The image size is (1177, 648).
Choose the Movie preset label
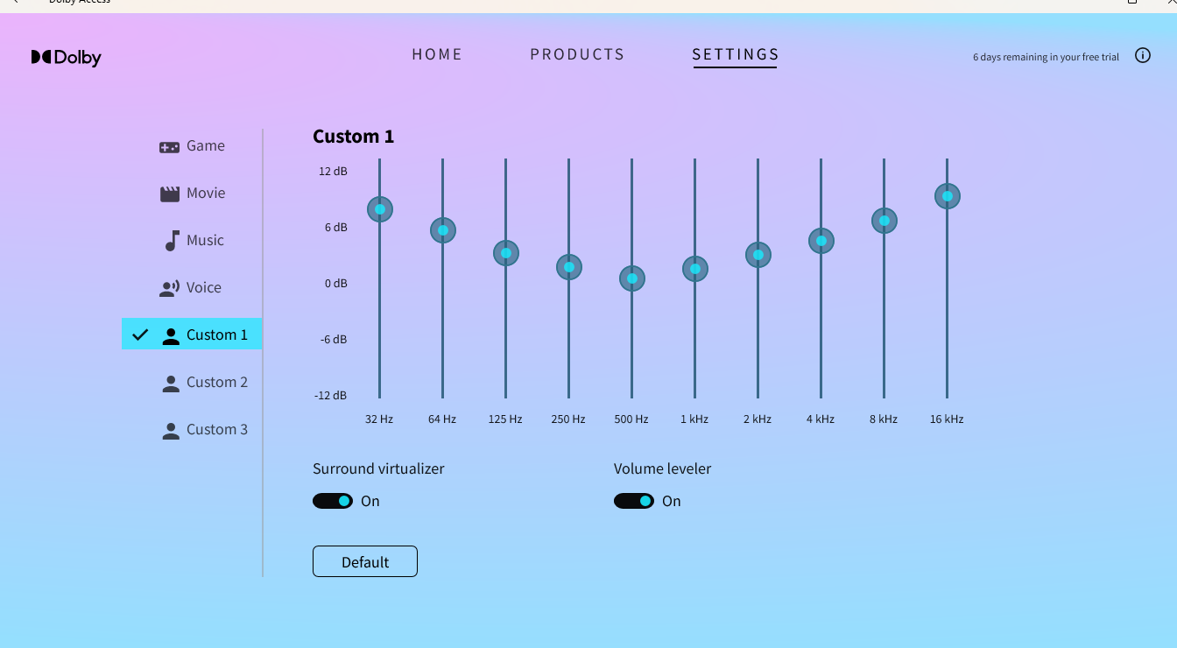click(206, 193)
